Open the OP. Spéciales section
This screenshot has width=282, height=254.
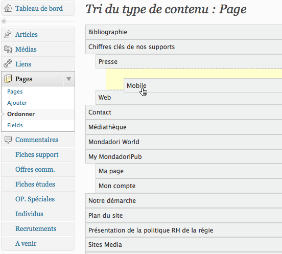point(35,199)
